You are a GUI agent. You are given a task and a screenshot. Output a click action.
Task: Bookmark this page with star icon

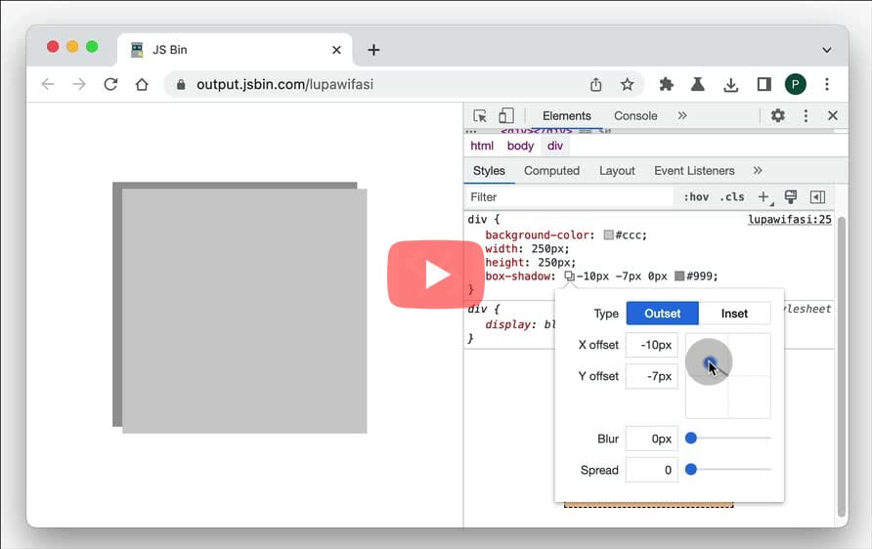(x=628, y=84)
